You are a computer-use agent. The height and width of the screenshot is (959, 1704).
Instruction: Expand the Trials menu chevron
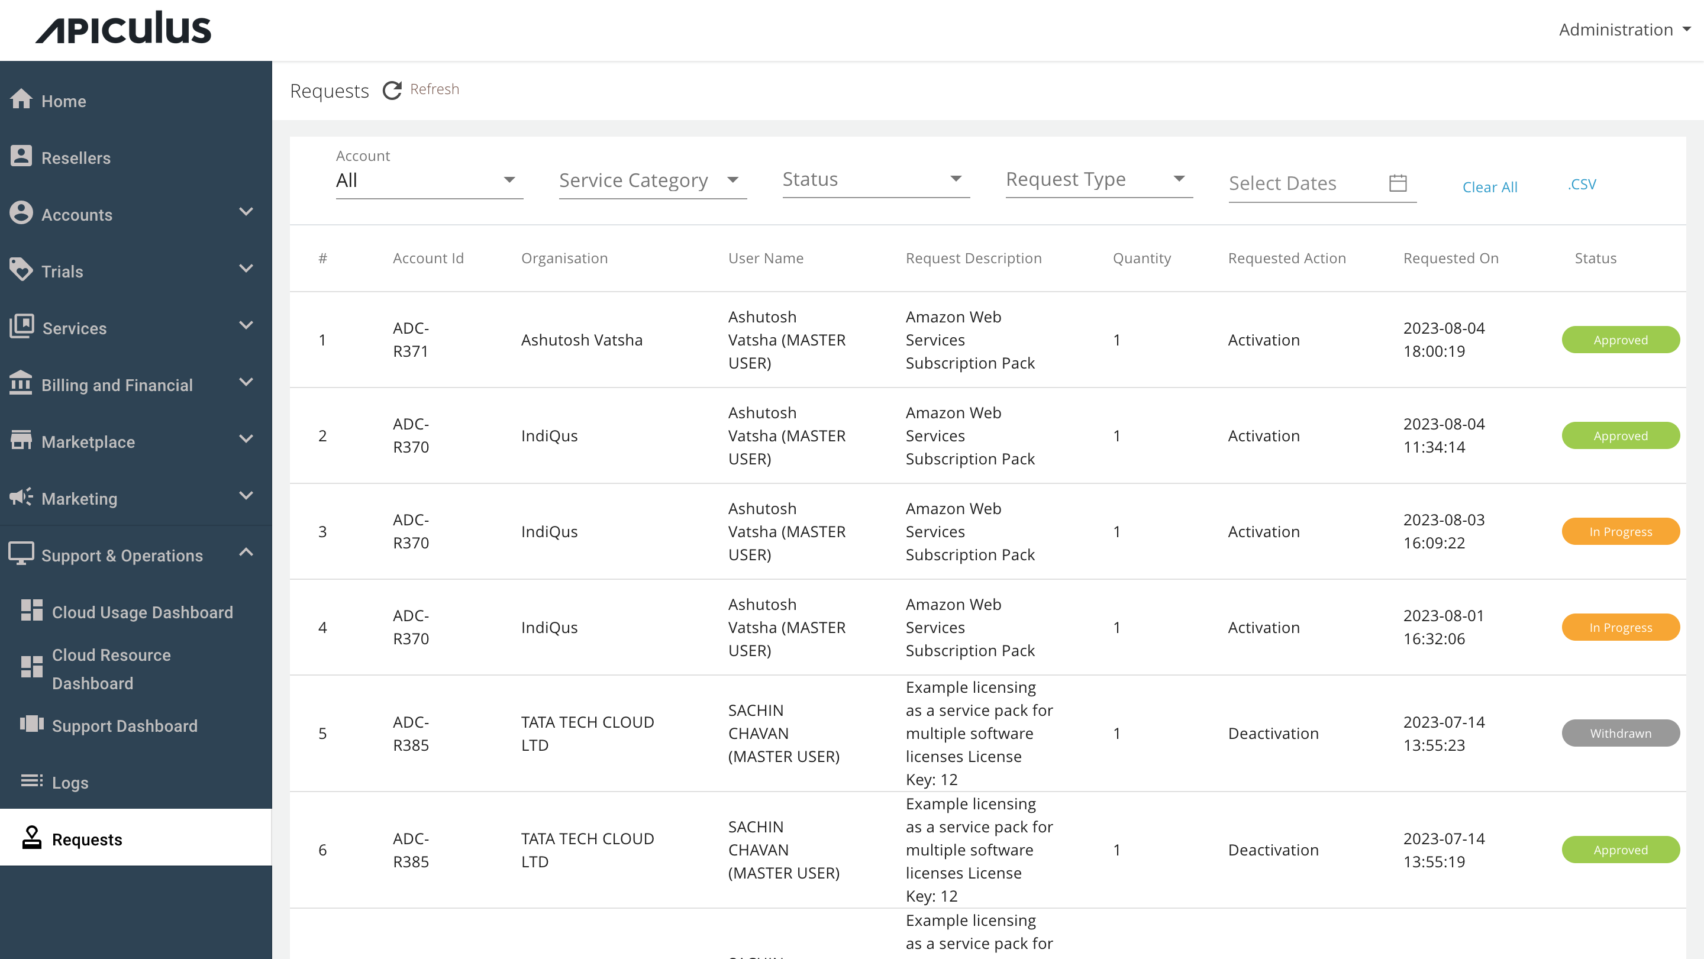(x=246, y=269)
